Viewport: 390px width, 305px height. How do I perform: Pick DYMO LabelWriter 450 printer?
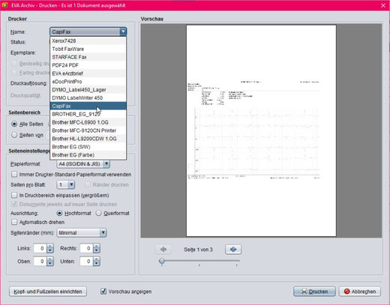coord(88,98)
